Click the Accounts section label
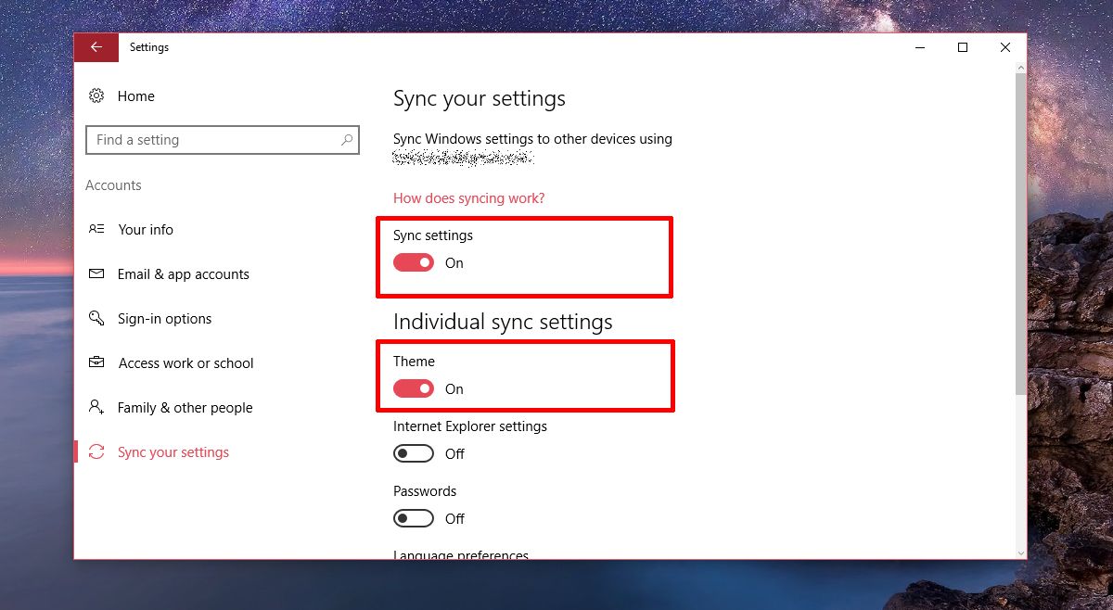The height and width of the screenshot is (610, 1113). click(x=113, y=185)
